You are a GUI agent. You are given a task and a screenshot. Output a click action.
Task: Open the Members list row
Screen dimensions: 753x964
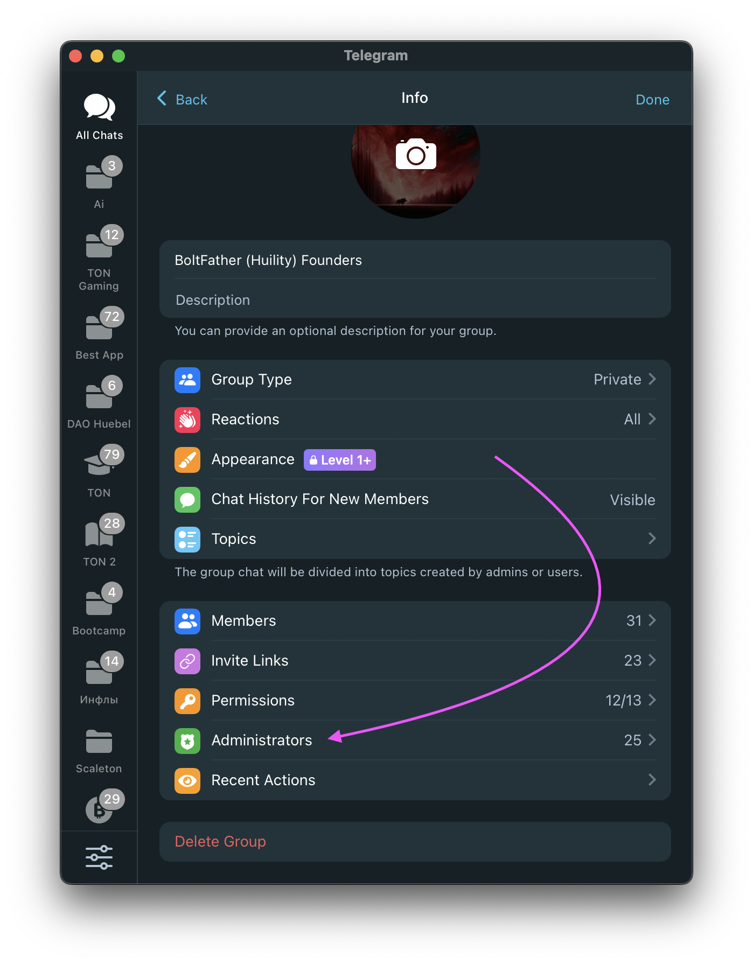[415, 621]
